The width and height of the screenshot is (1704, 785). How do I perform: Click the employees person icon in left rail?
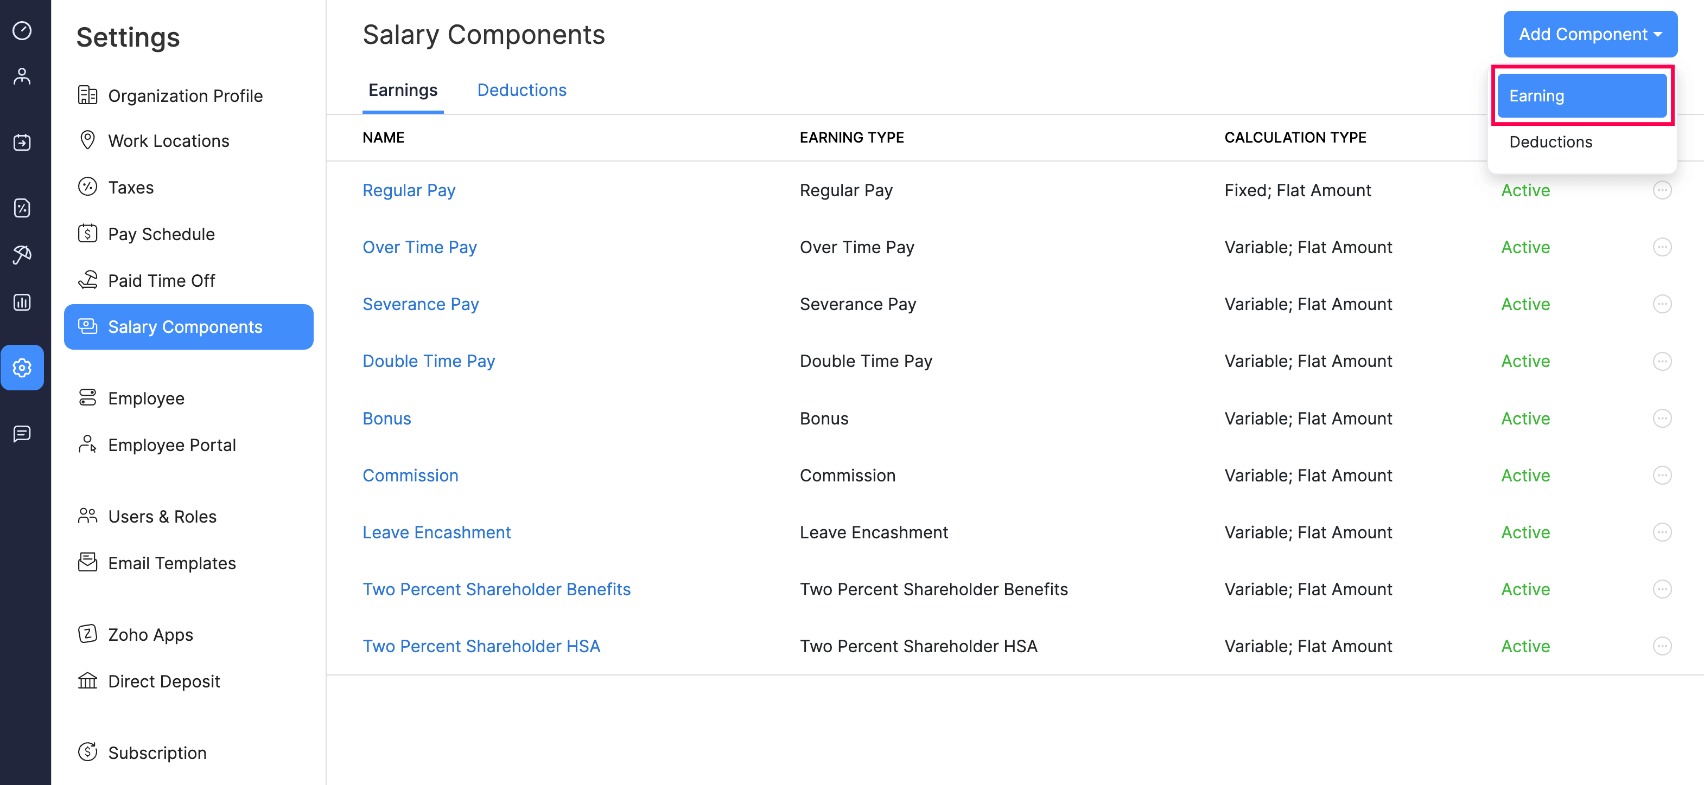(x=22, y=76)
